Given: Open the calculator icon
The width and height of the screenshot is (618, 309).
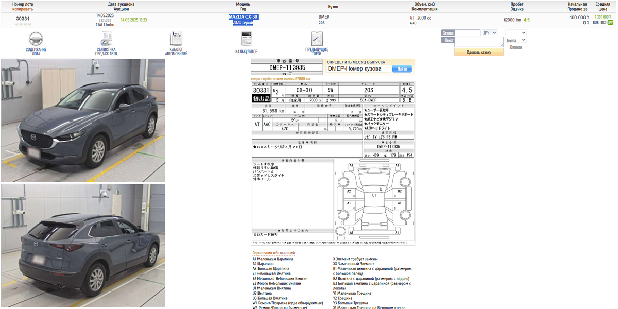Looking at the screenshot, I should [246, 40].
